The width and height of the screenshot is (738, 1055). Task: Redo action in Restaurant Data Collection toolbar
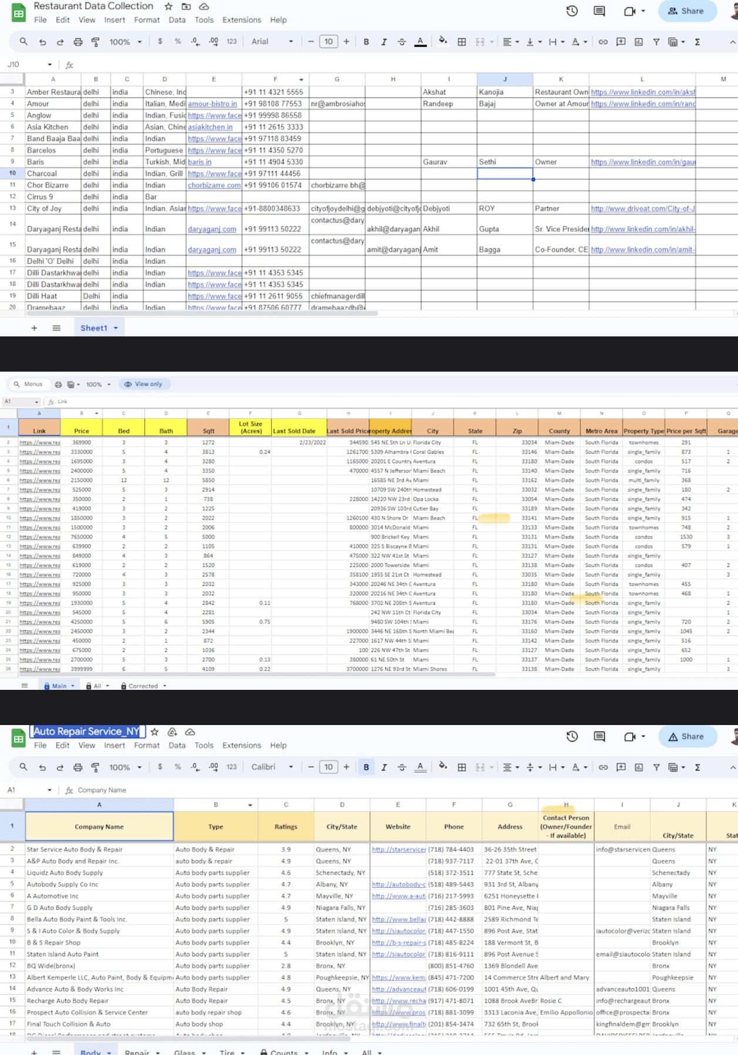tap(60, 42)
